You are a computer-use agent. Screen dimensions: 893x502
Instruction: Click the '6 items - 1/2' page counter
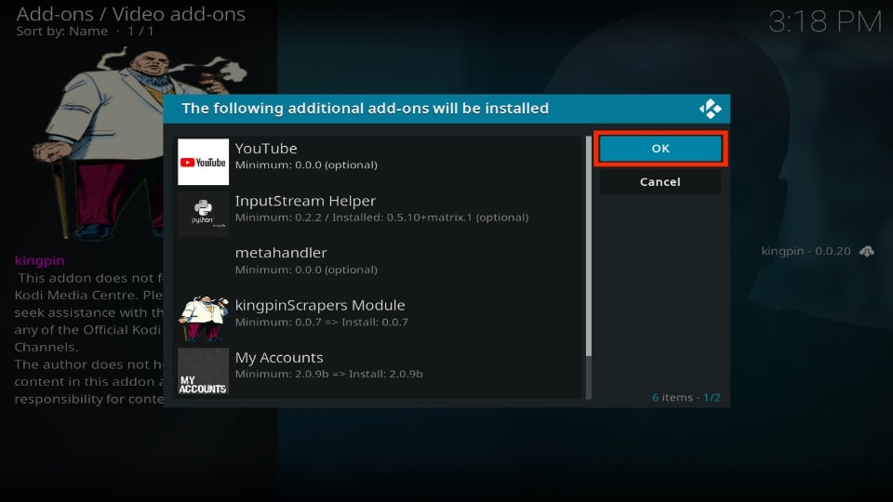coord(686,397)
